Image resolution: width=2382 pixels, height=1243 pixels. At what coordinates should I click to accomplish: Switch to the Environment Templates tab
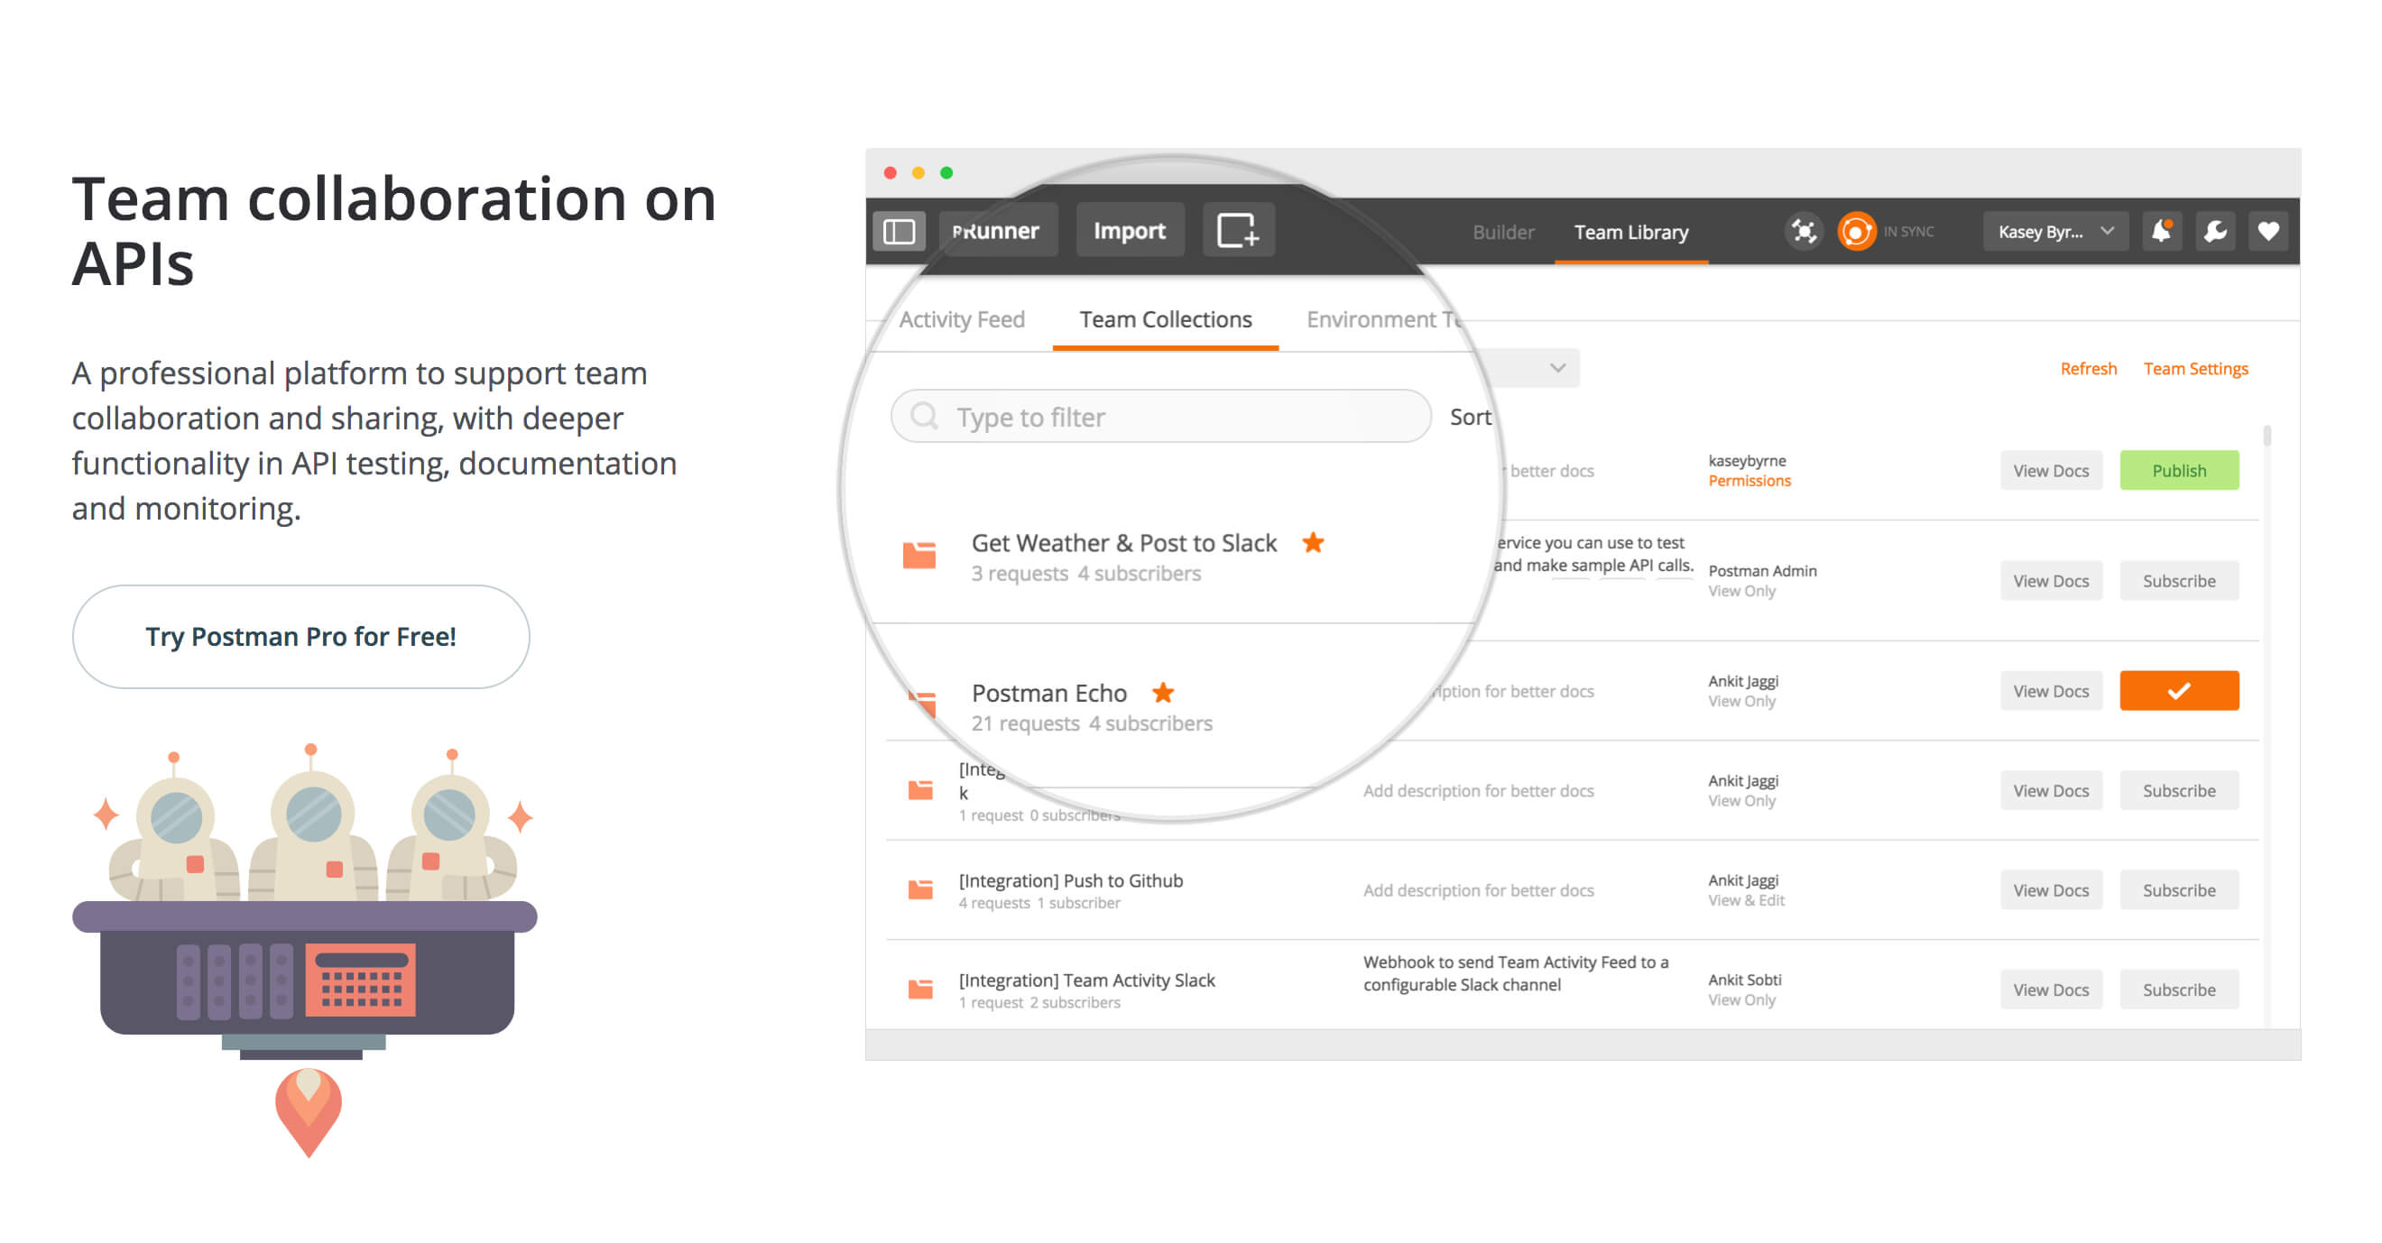pos(1384,319)
